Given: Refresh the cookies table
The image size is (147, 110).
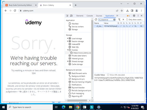Looking at the screenshot, I should coord(96,20).
